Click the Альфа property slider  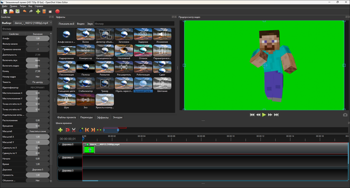(x=37, y=39)
